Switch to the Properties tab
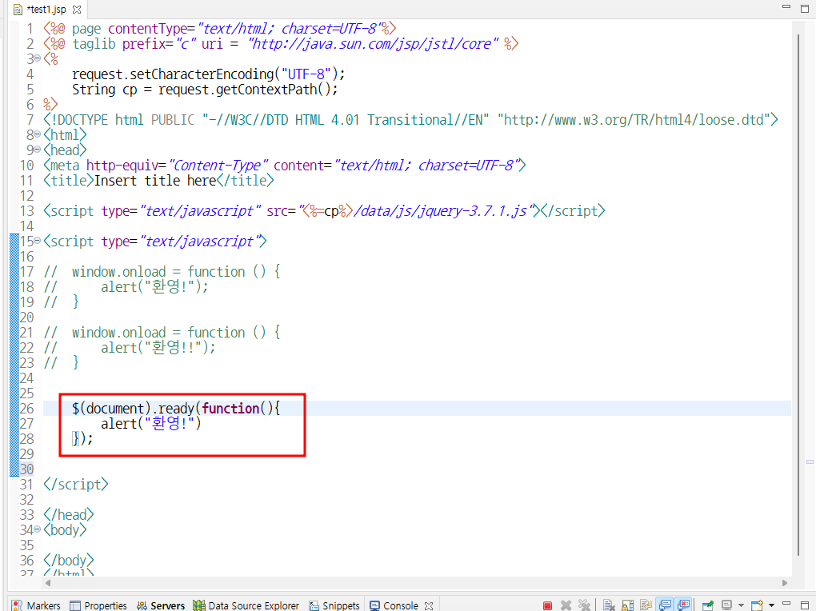This screenshot has width=816, height=611. click(98, 605)
